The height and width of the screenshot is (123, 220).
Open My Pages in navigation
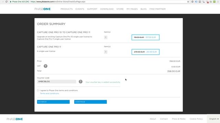[132, 9]
